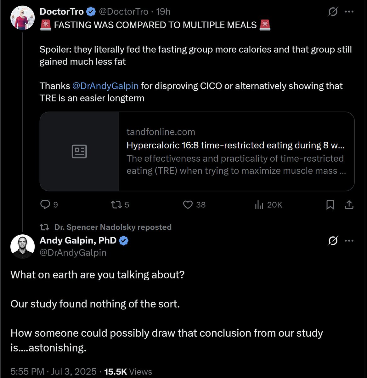The image size is (367, 378).
Task: Click the Grok icon on Andy Galpin's post
Action: pyautogui.click(x=333, y=241)
